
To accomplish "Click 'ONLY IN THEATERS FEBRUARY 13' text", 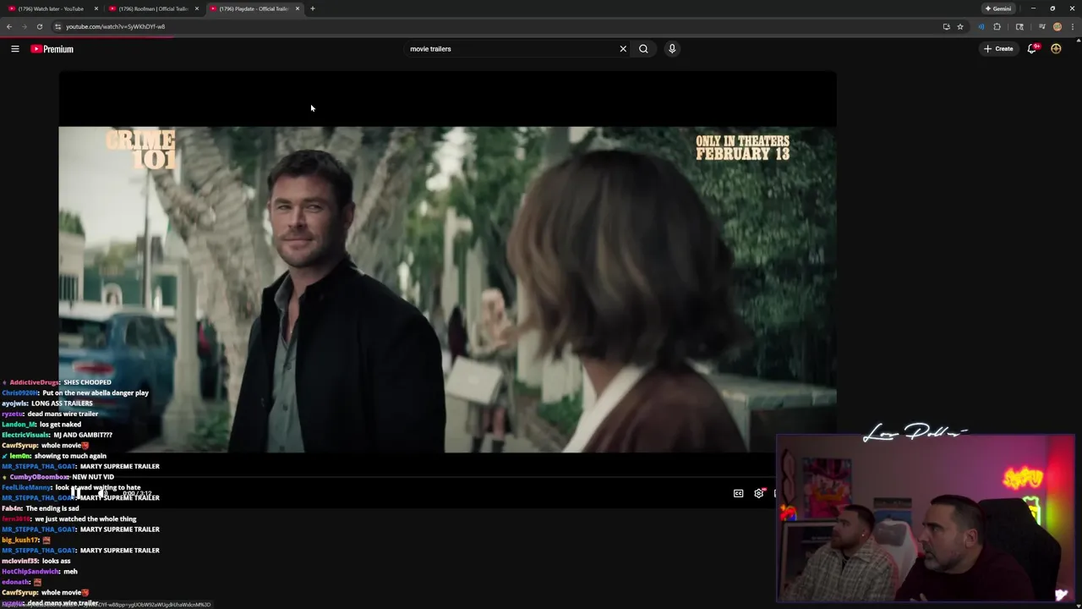I will [742, 147].
